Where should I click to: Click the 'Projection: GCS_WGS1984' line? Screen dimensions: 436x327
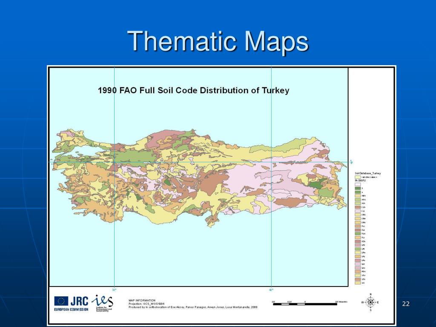tap(146, 304)
